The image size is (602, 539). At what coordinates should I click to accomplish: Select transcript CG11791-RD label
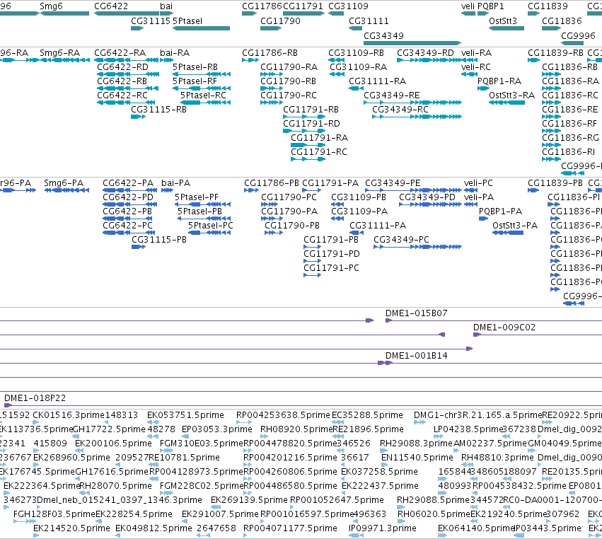pyautogui.click(x=311, y=124)
